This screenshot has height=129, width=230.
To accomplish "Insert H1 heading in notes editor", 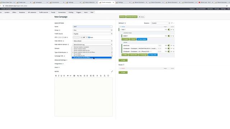I will pos(78,76).
